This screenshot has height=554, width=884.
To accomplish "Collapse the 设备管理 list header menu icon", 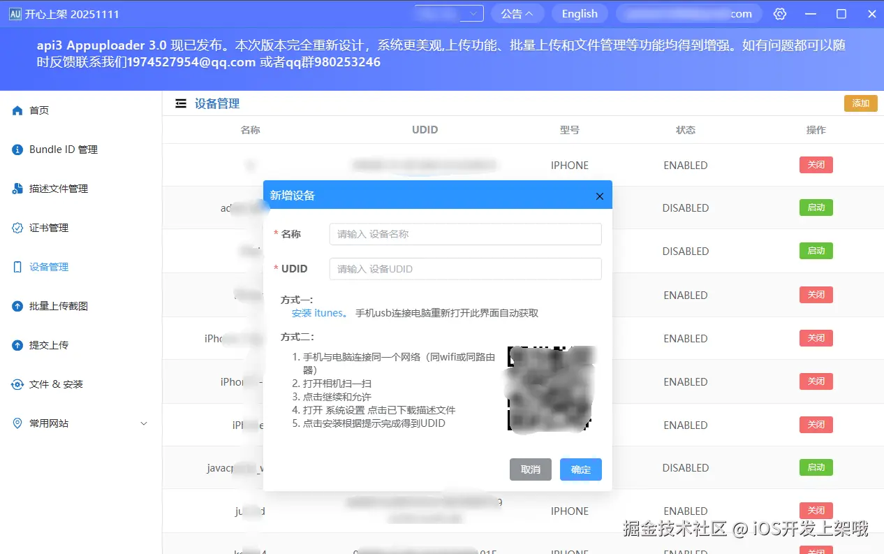I will click(180, 103).
